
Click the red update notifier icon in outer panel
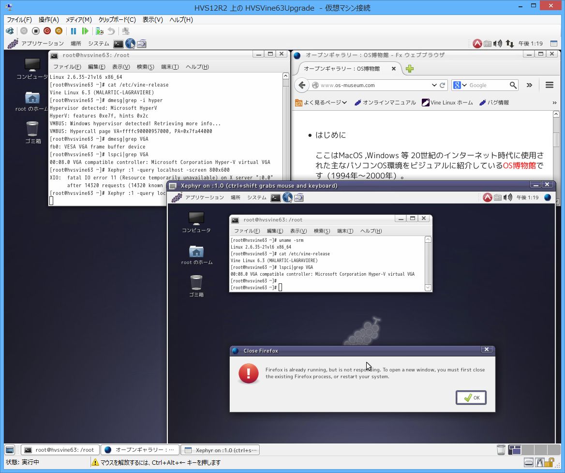coord(477,44)
